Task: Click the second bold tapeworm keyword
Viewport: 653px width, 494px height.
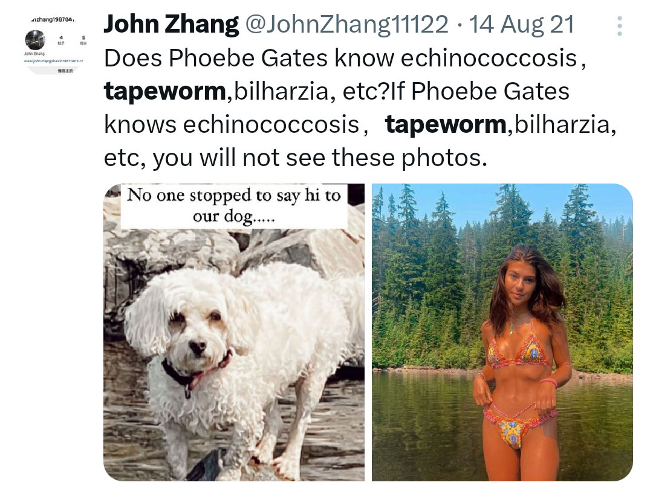Action: coord(446,125)
